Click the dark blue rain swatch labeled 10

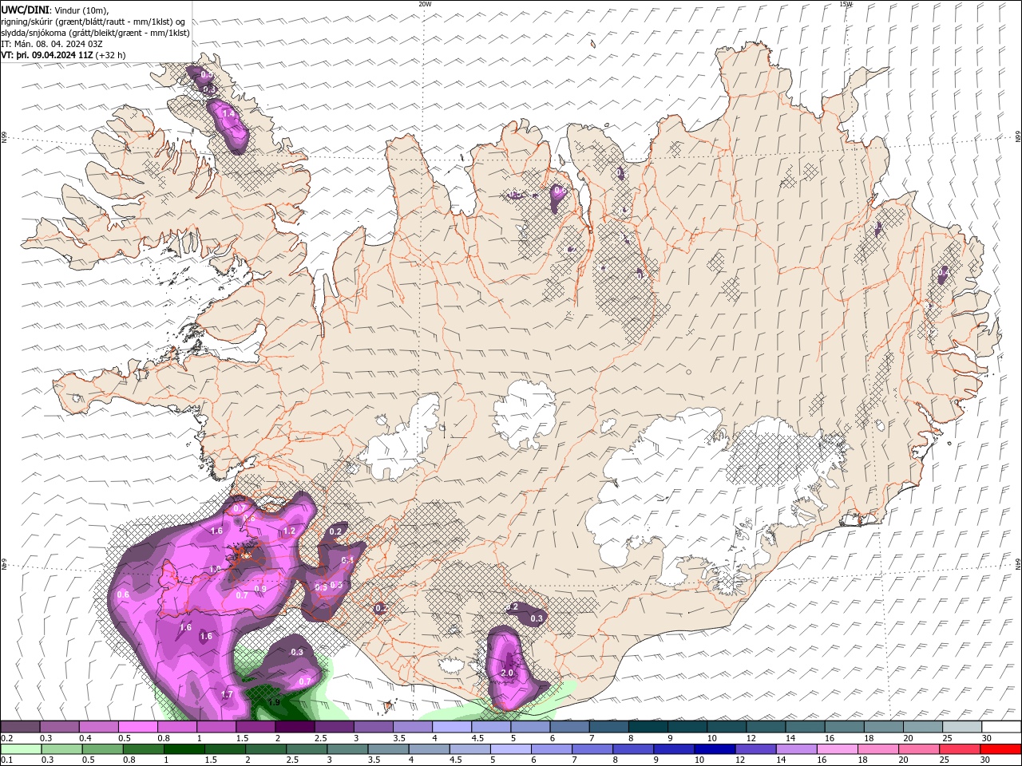pos(715,749)
